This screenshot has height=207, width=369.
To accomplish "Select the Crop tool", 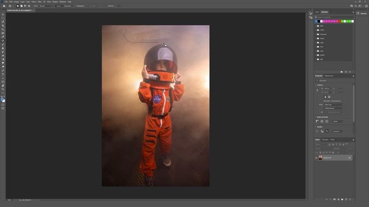I will click(x=3, y=29).
